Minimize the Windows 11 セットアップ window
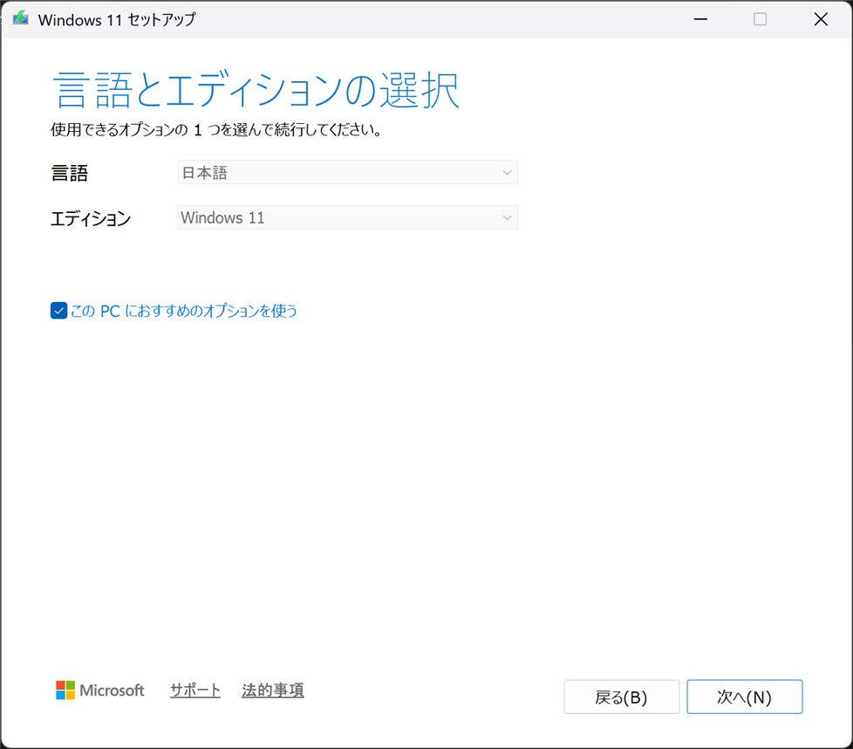The height and width of the screenshot is (749, 853). [700, 19]
